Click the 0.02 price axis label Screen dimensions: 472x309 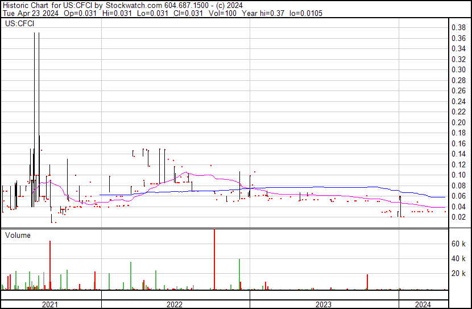click(458, 217)
